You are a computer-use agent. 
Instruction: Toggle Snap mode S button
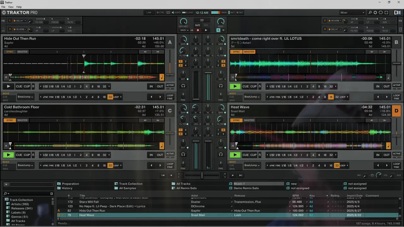point(218,30)
